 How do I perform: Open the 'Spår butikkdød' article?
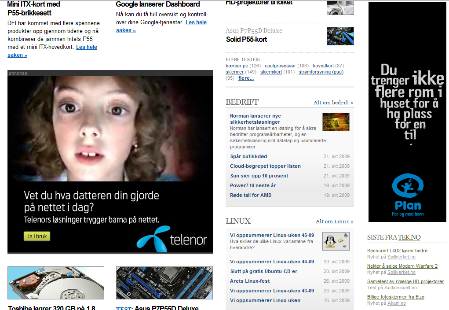[248, 157]
